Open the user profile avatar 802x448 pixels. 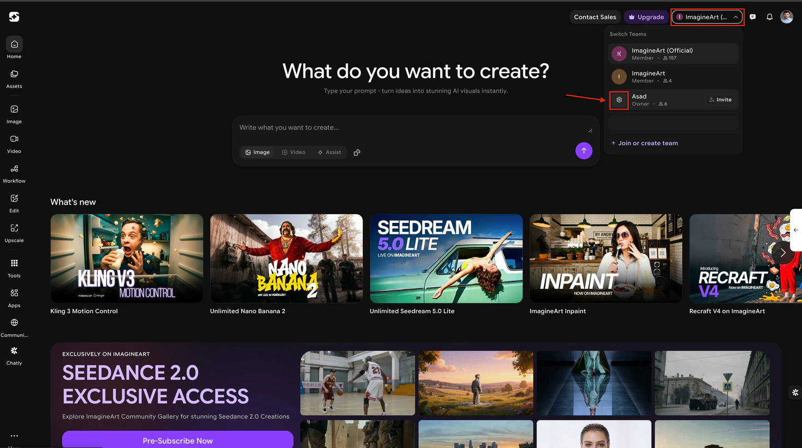pyautogui.click(x=786, y=17)
